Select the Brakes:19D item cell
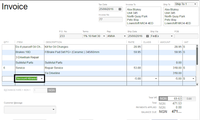The width and height of the screenshot is (200, 120). pos(30,52)
